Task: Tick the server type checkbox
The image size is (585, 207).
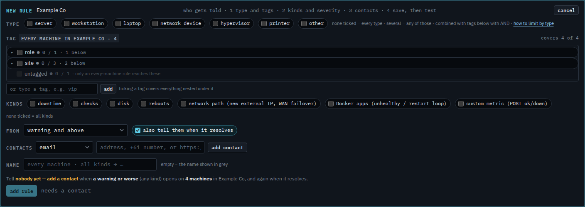Action: pyautogui.click(x=30, y=24)
